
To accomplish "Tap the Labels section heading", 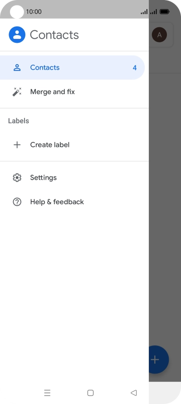I will (19, 121).
